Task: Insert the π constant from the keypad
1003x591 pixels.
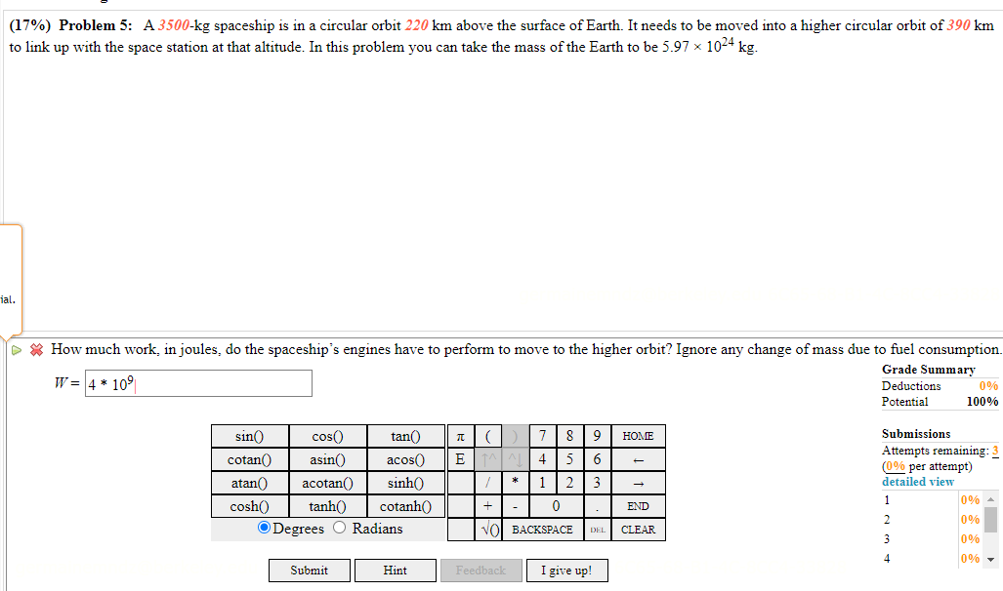Action: pyautogui.click(x=459, y=436)
